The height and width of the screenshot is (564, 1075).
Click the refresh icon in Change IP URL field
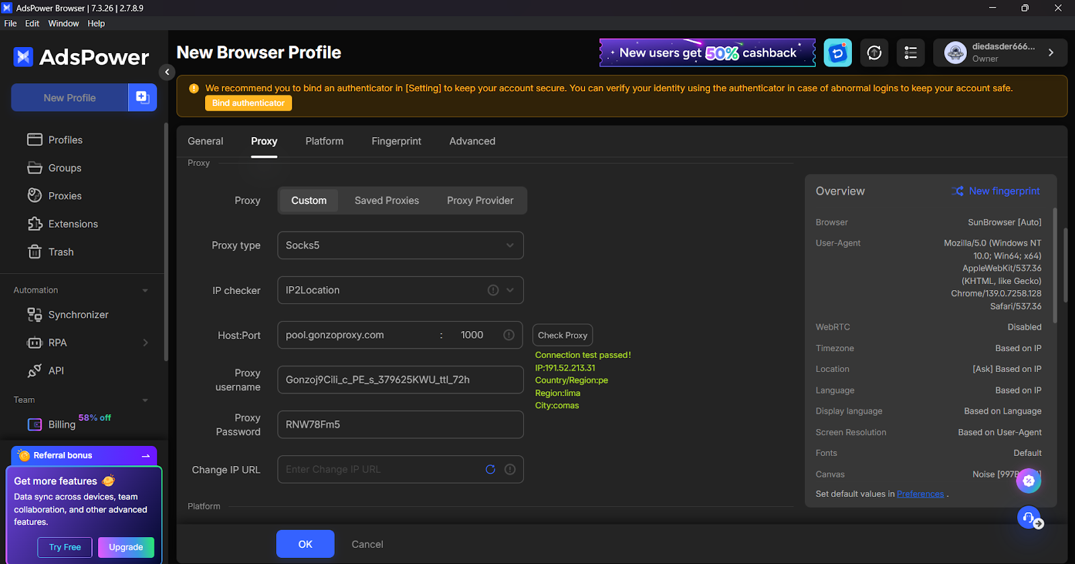click(490, 469)
